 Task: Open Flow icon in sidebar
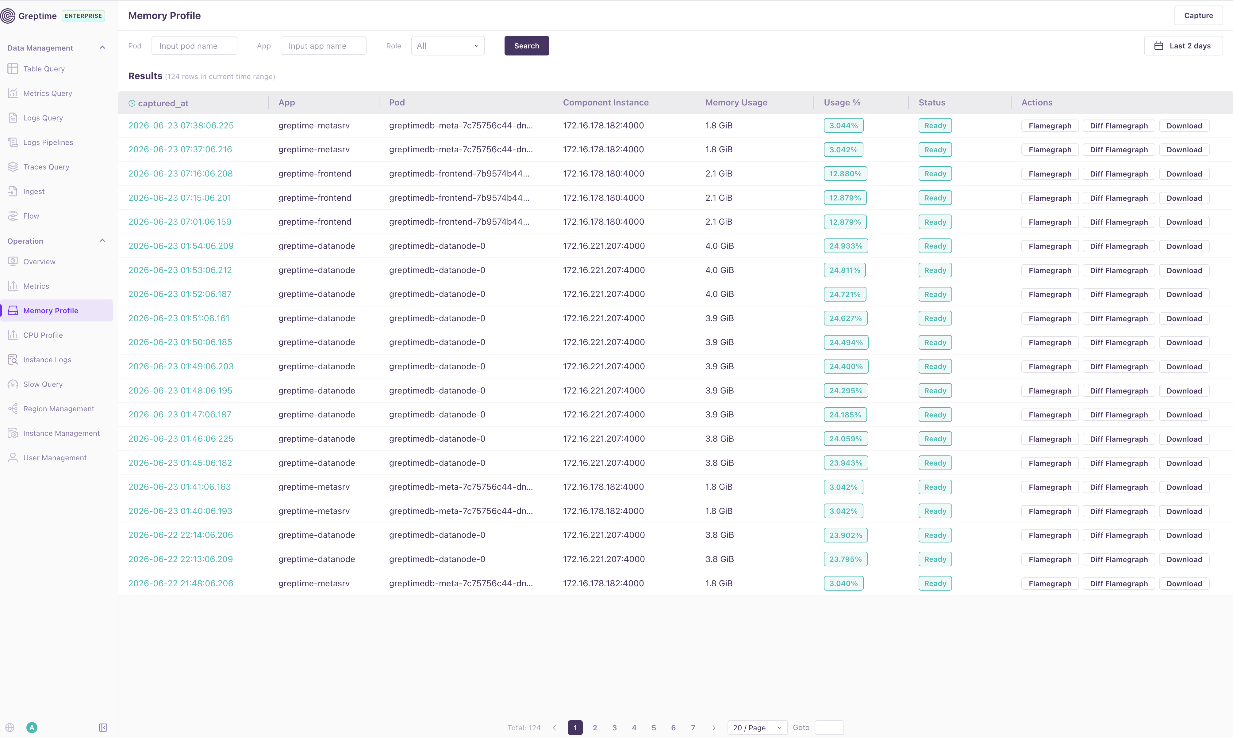click(13, 216)
